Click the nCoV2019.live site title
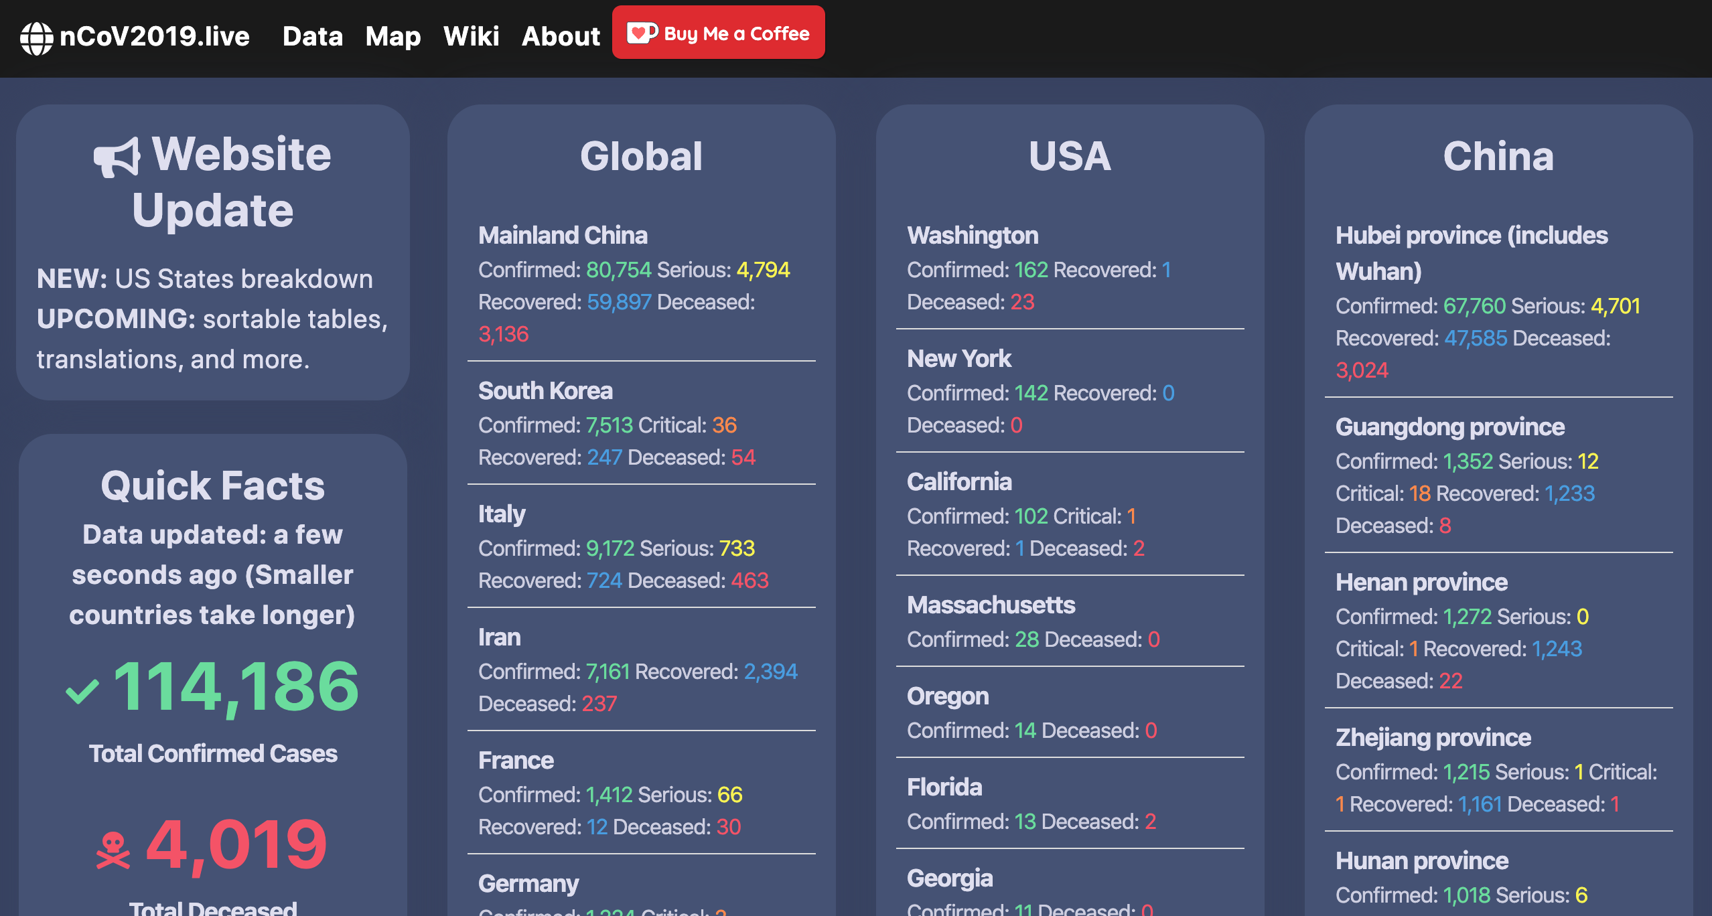 [x=155, y=36]
